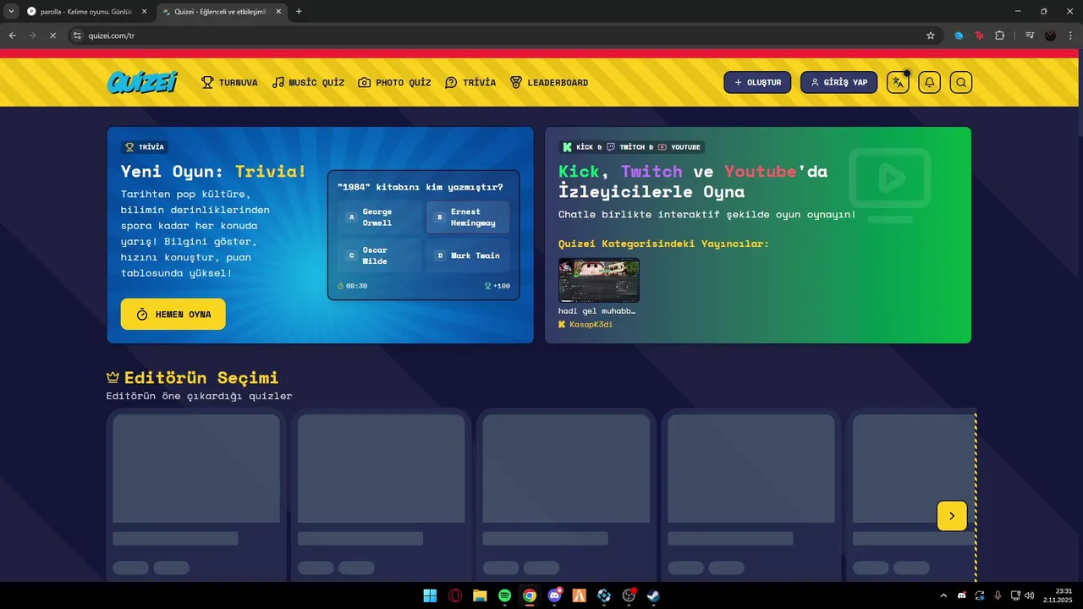This screenshot has width=1083, height=609.
Task: Open File Explorer from the taskbar
Action: point(480,595)
